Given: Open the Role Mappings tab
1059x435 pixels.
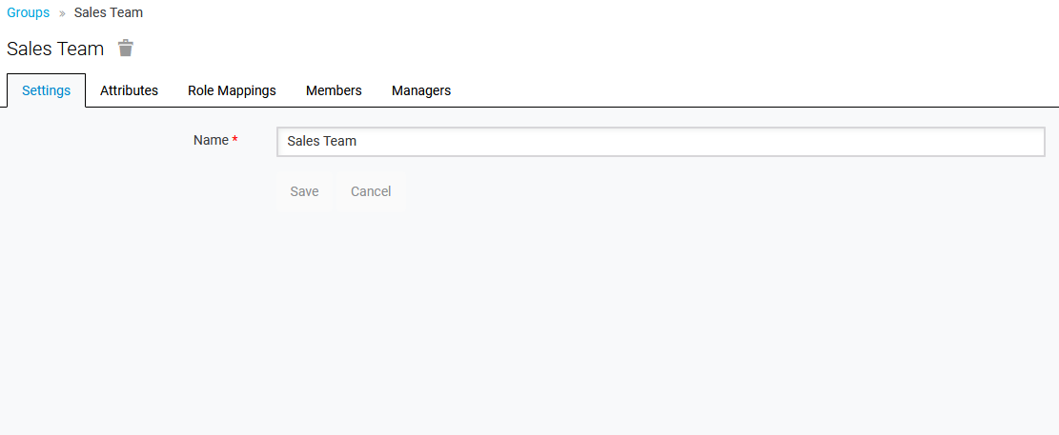Looking at the screenshot, I should (x=232, y=90).
